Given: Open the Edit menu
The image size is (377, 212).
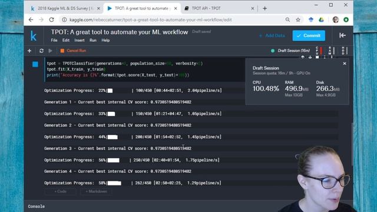Looking at the screenshot, I should (66, 41).
